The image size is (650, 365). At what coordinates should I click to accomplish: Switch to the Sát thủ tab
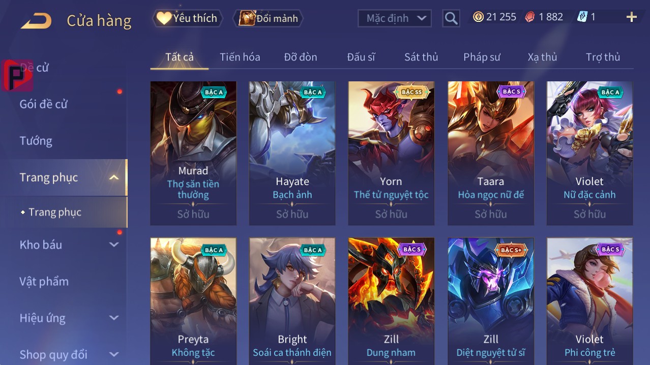tap(421, 57)
